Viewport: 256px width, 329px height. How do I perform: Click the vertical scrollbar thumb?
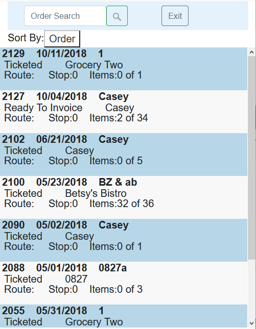click(251, 158)
